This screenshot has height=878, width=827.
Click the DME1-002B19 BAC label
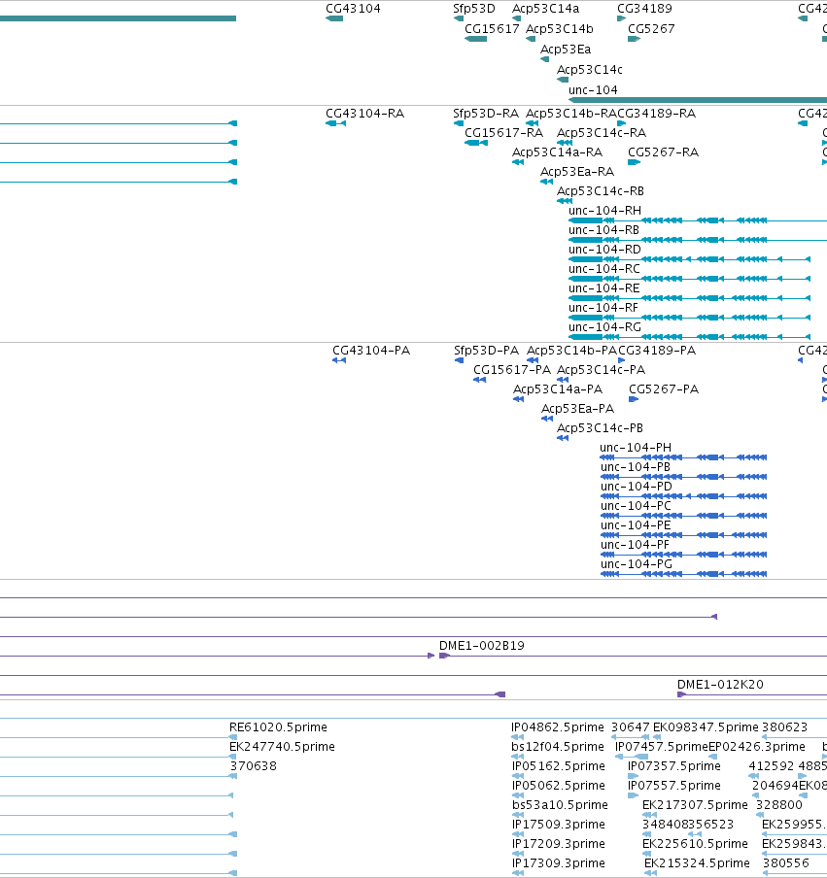(x=482, y=646)
